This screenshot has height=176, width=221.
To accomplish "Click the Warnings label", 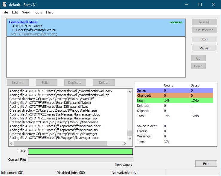I will pos(144,136).
